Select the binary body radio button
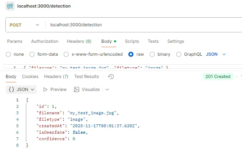The image size is (242, 156). 152,54
